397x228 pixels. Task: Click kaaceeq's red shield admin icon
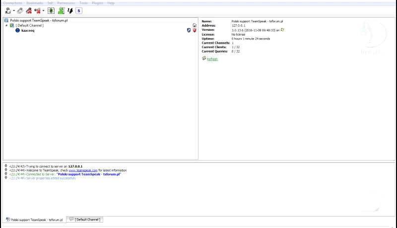(195, 30)
